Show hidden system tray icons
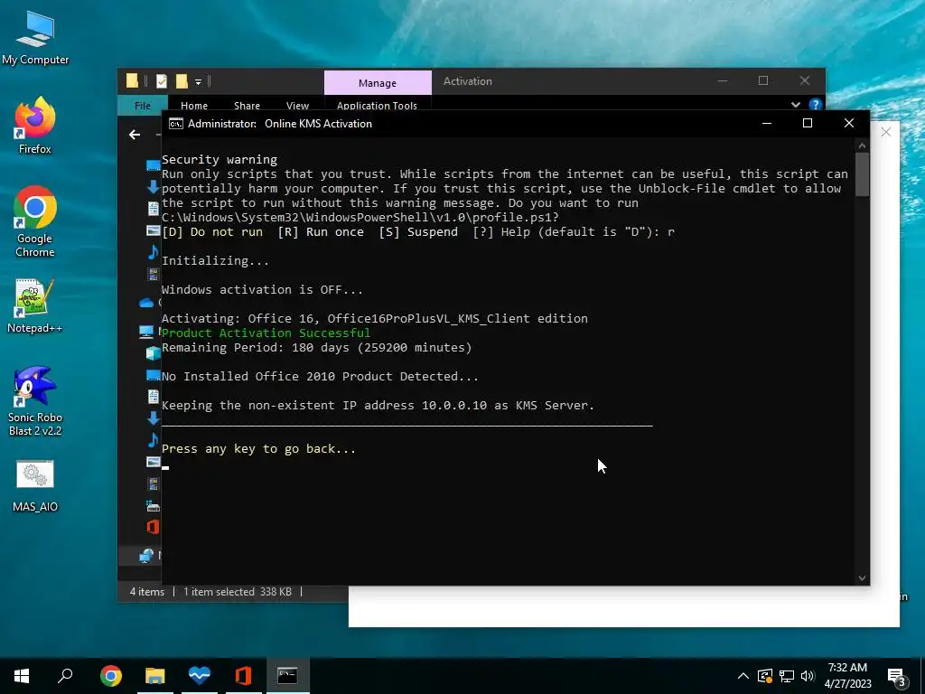 tap(743, 676)
